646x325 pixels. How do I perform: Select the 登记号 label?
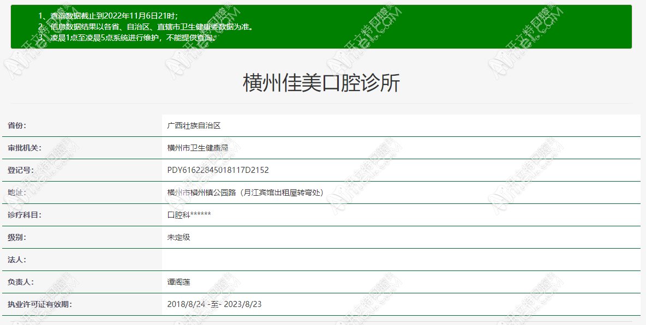point(21,170)
